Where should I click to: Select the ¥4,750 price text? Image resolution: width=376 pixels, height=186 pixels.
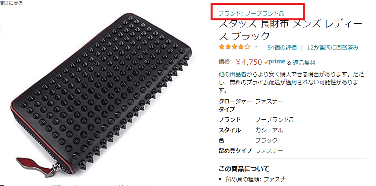pyautogui.click(x=249, y=62)
